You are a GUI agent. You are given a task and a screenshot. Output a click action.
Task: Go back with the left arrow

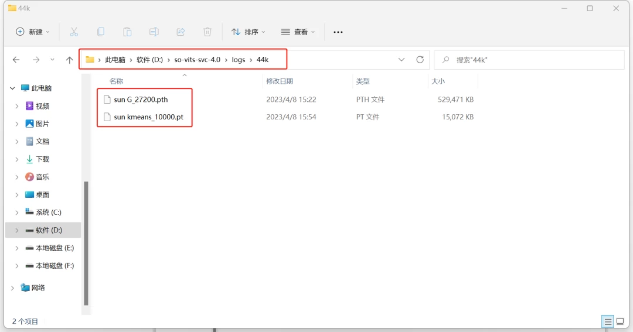point(16,60)
